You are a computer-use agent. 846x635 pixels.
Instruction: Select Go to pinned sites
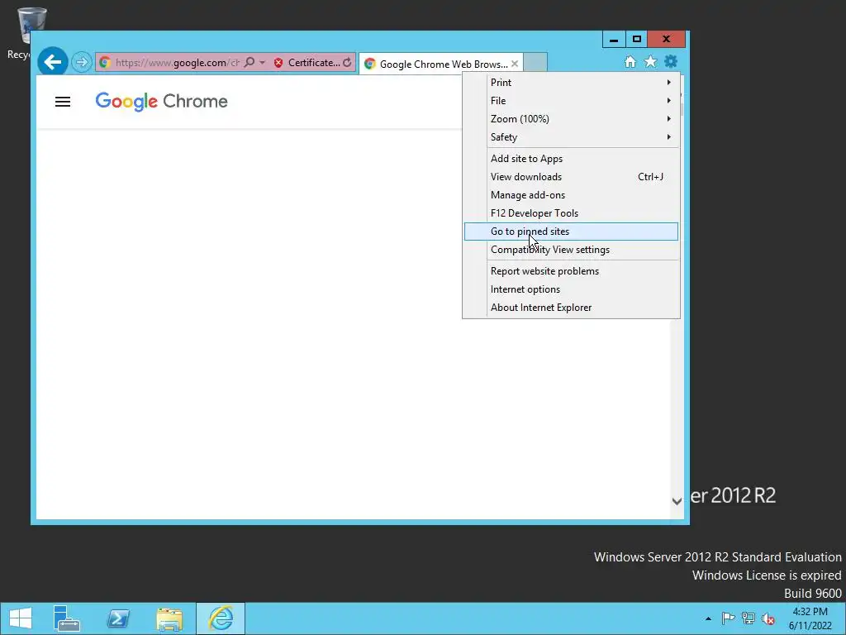click(x=571, y=232)
